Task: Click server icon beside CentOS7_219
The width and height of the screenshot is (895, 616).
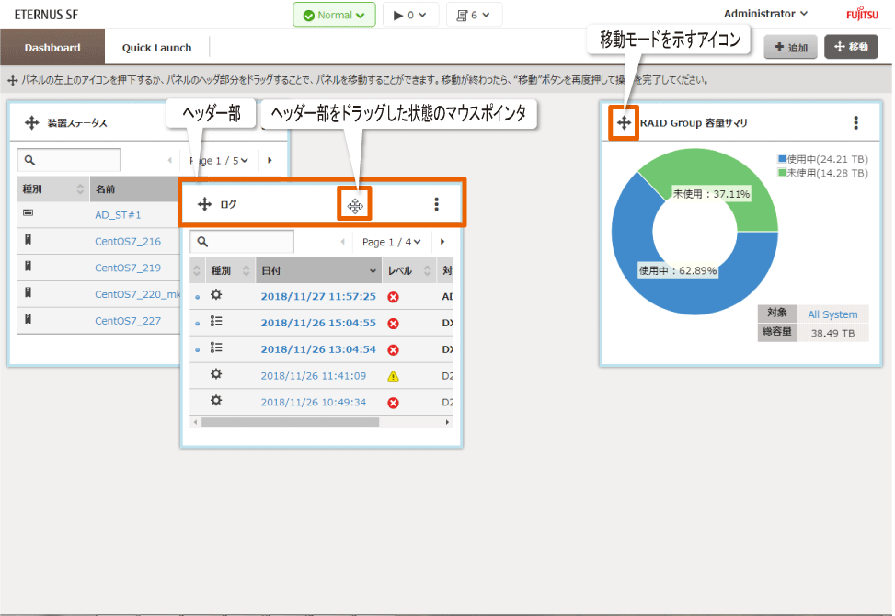Action: (x=28, y=266)
